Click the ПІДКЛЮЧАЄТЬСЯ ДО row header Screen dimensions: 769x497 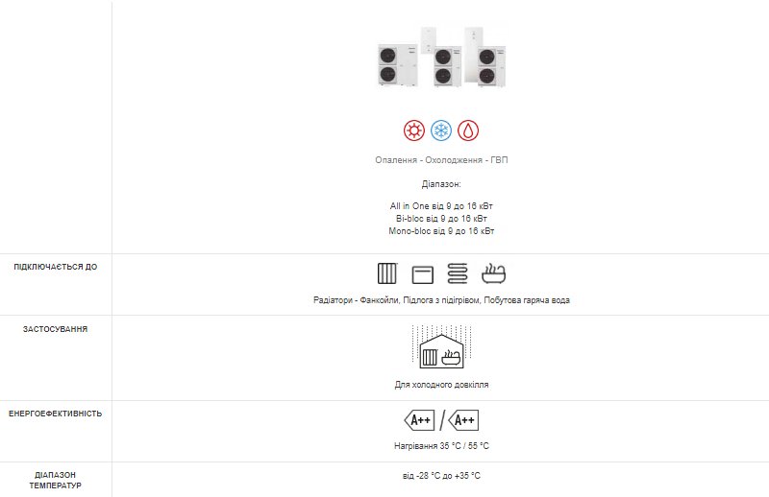56,267
